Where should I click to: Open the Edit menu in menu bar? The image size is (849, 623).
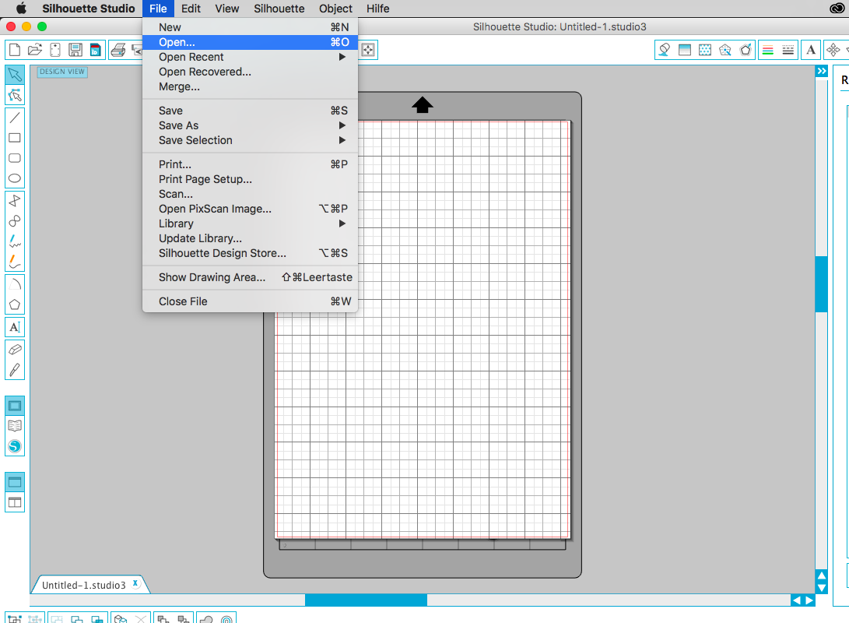coord(191,9)
